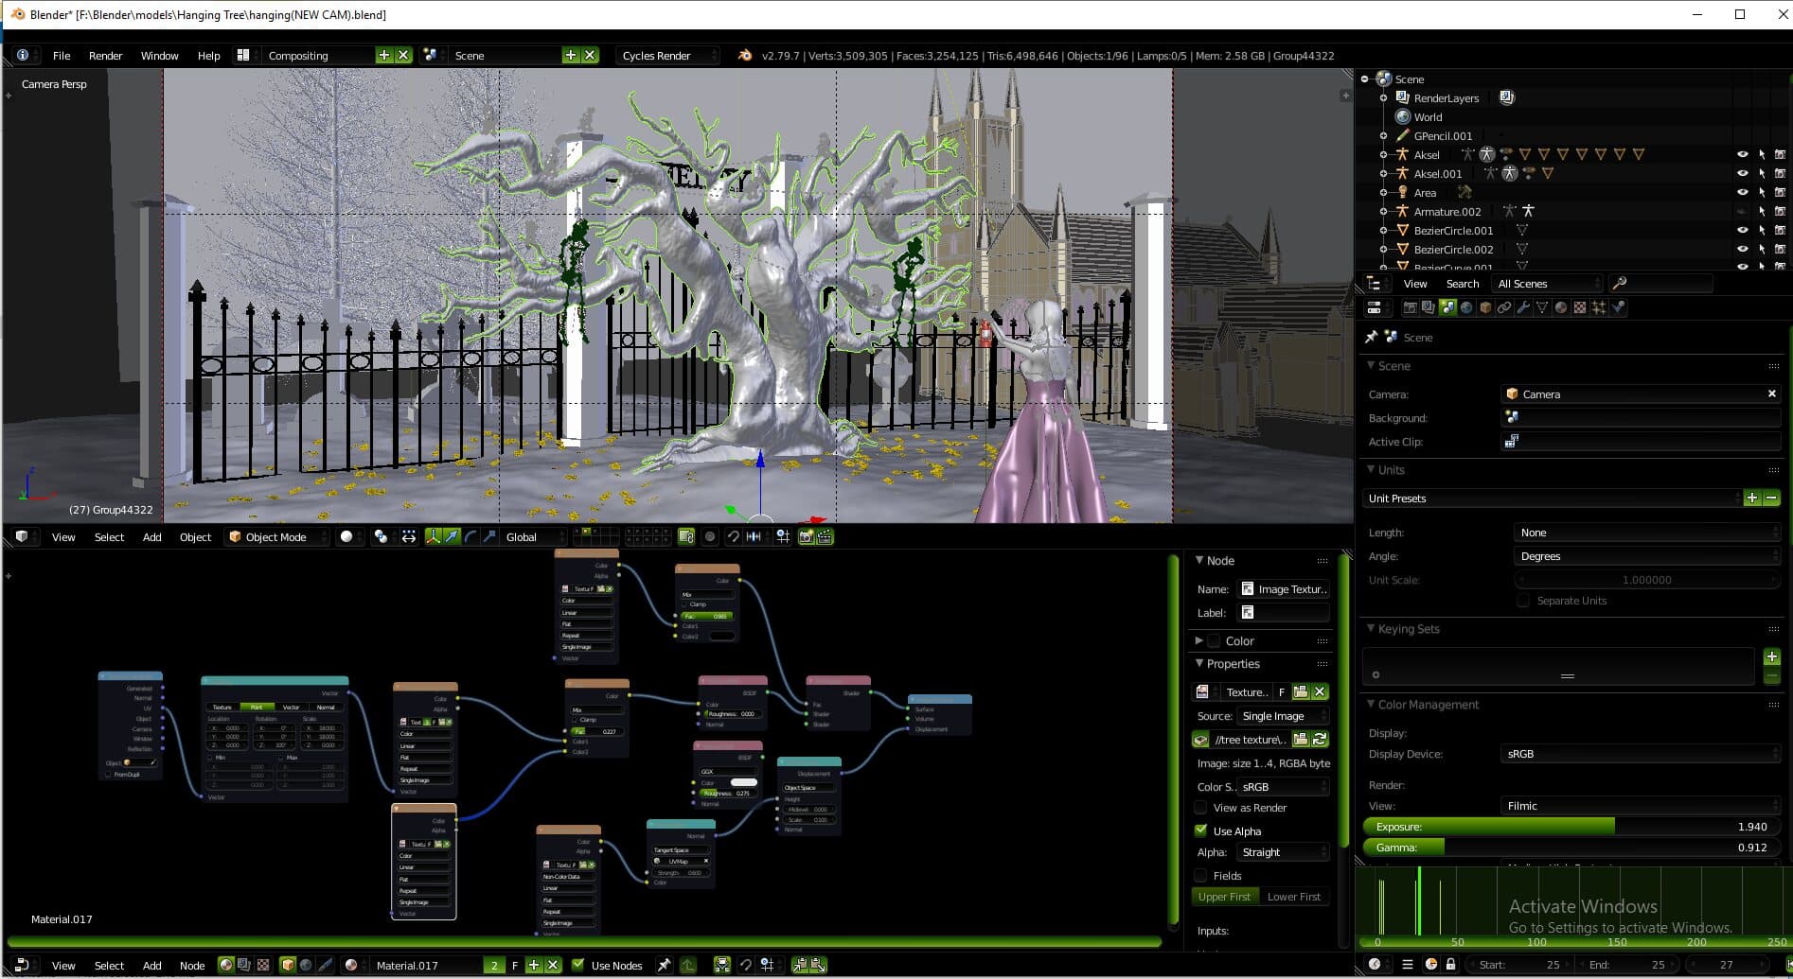Toggle the Use Nodes checkbox
Image resolution: width=1793 pixels, height=979 pixels.
click(578, 965)
